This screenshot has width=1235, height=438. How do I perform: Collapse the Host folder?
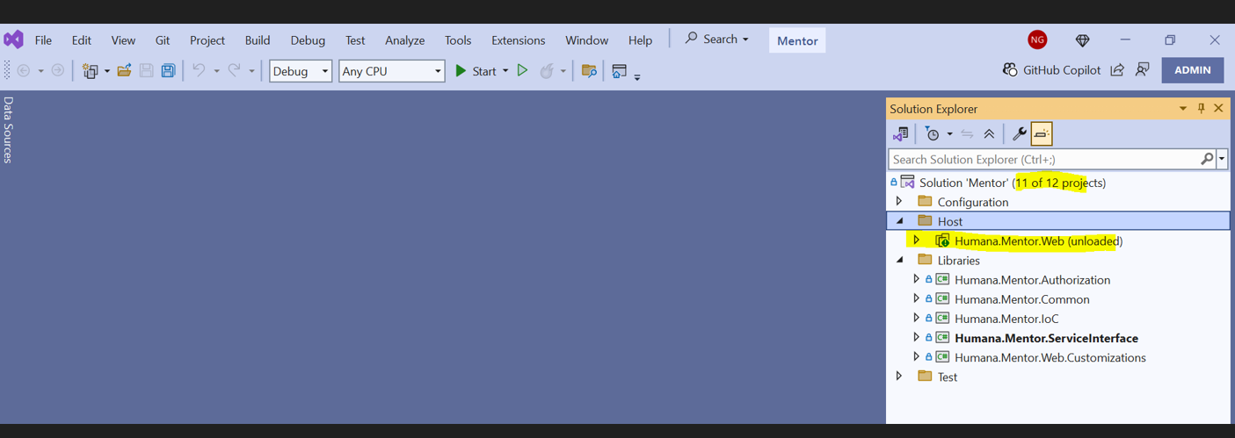tap(899, 221)
